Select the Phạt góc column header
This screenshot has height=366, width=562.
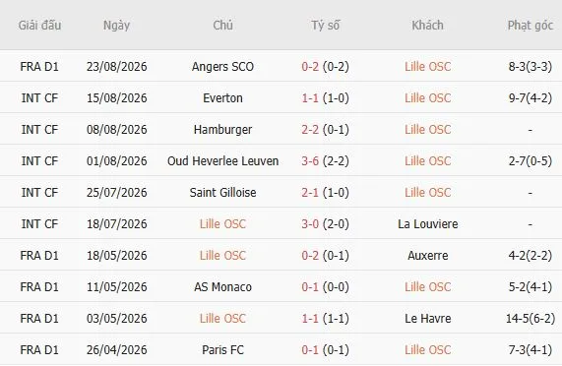point(531,25)
